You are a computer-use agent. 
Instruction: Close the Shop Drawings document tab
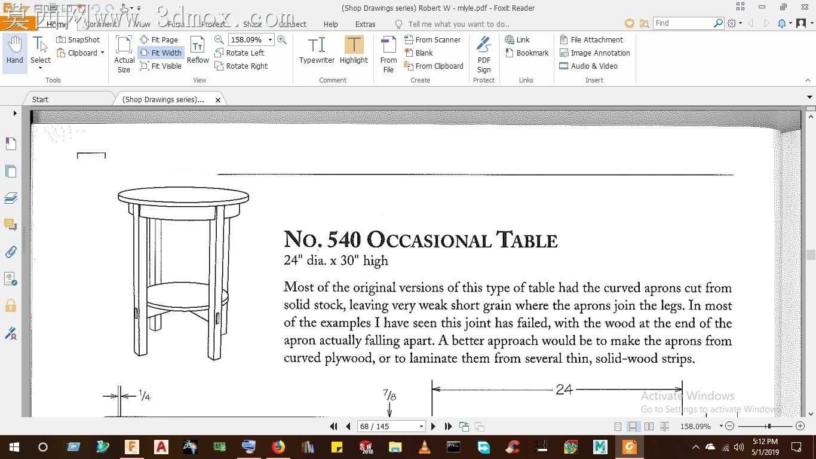(218, 100)
